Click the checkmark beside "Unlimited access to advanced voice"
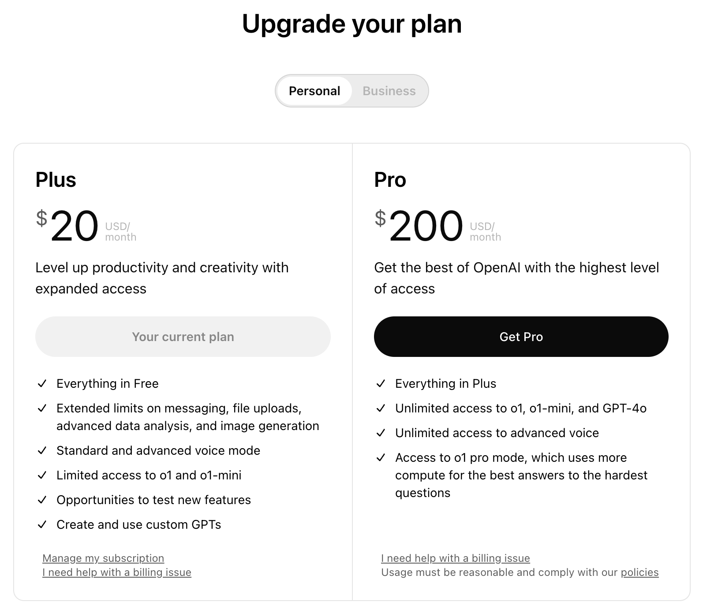703x616 pixels. coord(381,433)
